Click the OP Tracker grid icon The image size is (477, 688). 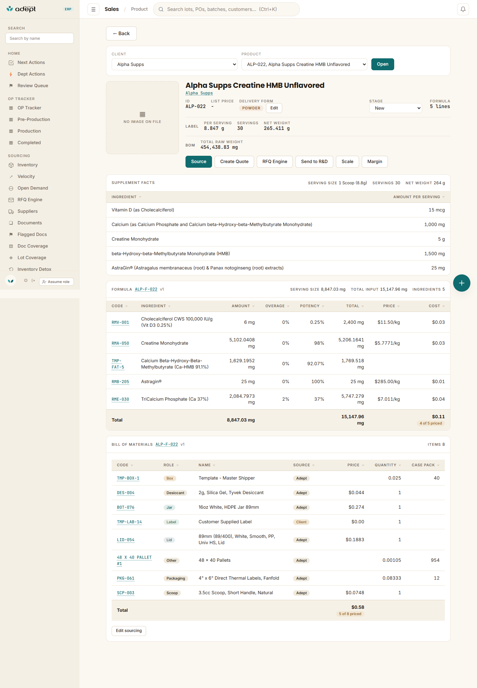pos(11,108)
